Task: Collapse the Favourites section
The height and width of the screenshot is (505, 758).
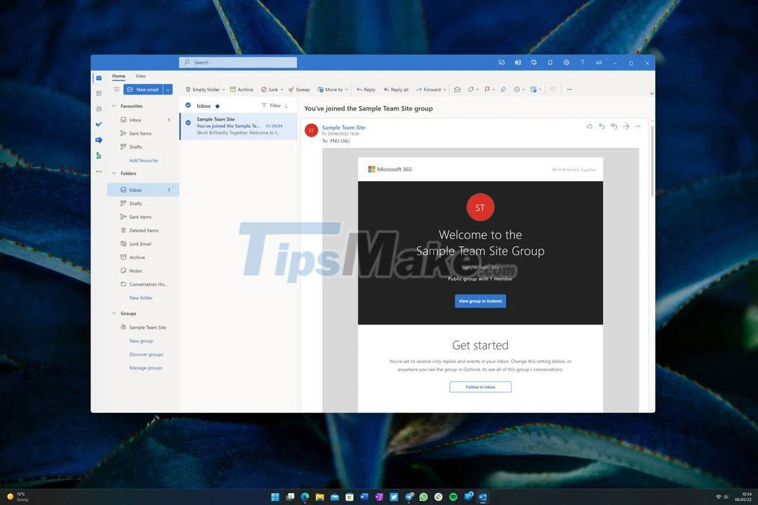Action: [114, 105]
